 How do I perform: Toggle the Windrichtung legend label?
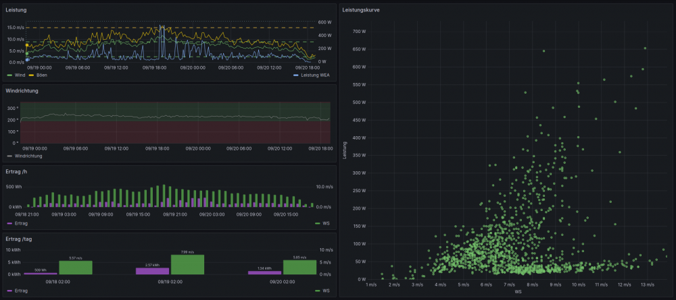click(28, 156)
